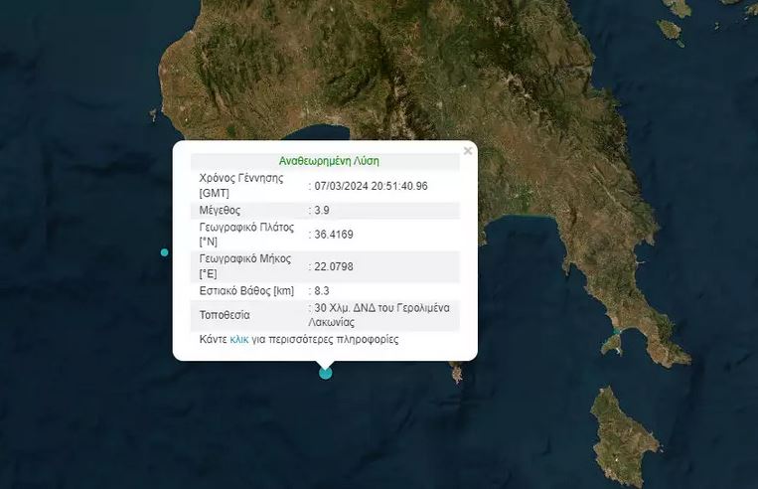Click the 'Αναθεωρημένη Λύση' popup heading
758x489 pixels.
coord(329,160)
